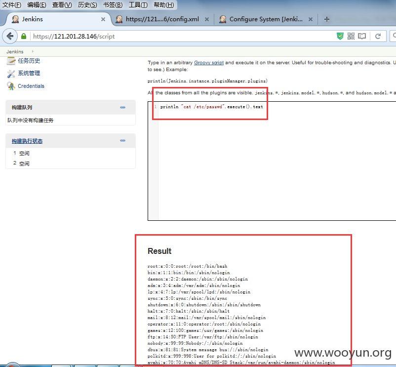Click the 系统管理 tools icon
This screenshot has width=396, height=367.
click(x=11, y=74)
